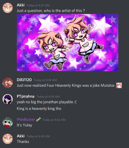Viewport: 129px width, 148px height.
Task: Click the Today at 4:39 AM timestamp by DillJ1120
Action: click(45, 80)
